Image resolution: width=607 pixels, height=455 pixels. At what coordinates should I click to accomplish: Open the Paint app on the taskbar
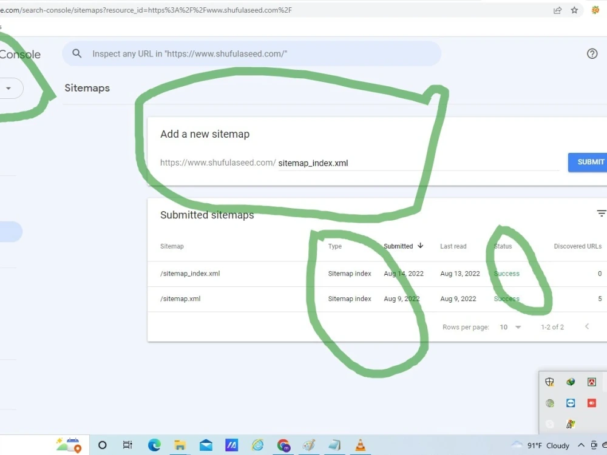click(x=309, y=445)
